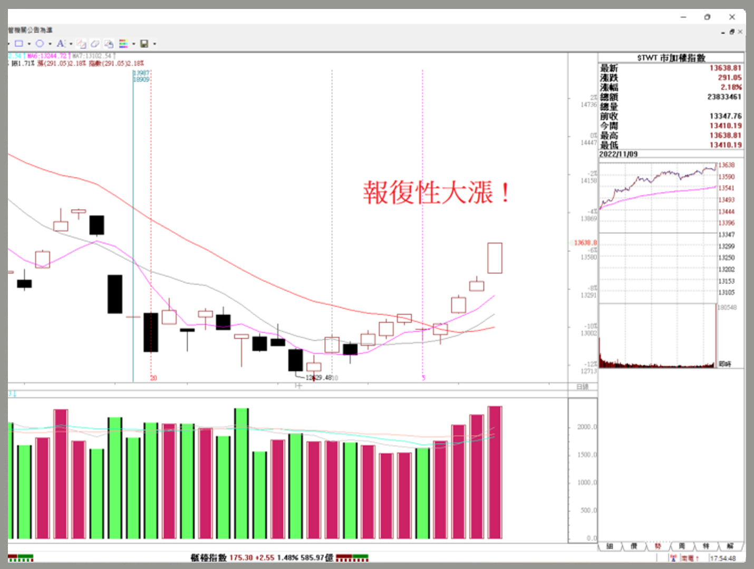The height and width of the screenshot is (569, 754).
Task: Click the clock 17:54:48 in status bar
Action: pyautogui.click(x=723, y=558)
